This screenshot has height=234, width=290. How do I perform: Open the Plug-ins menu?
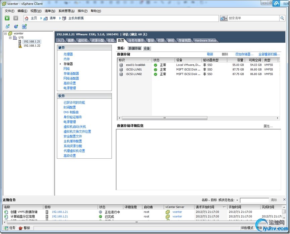coord(82,11)
